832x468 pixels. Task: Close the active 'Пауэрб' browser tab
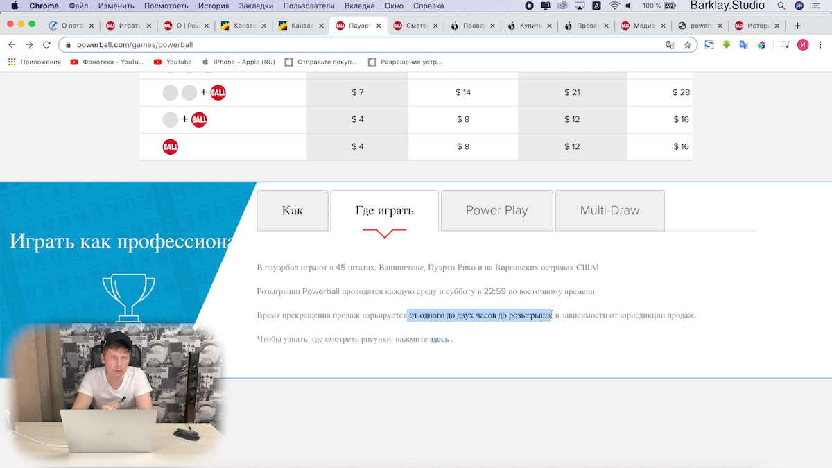tap(378, 26)
